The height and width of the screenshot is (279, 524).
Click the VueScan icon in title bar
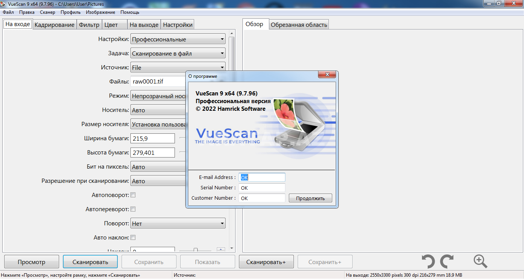pos(4,3)
